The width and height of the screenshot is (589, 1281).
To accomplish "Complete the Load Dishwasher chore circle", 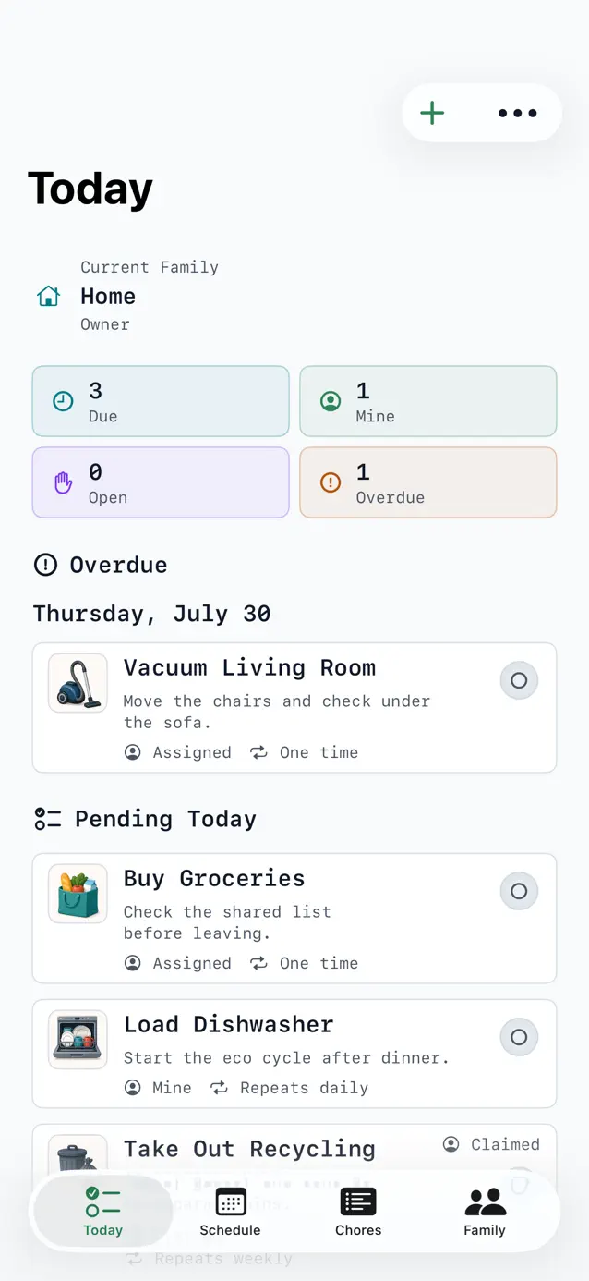I will [x=519, y=1037].
